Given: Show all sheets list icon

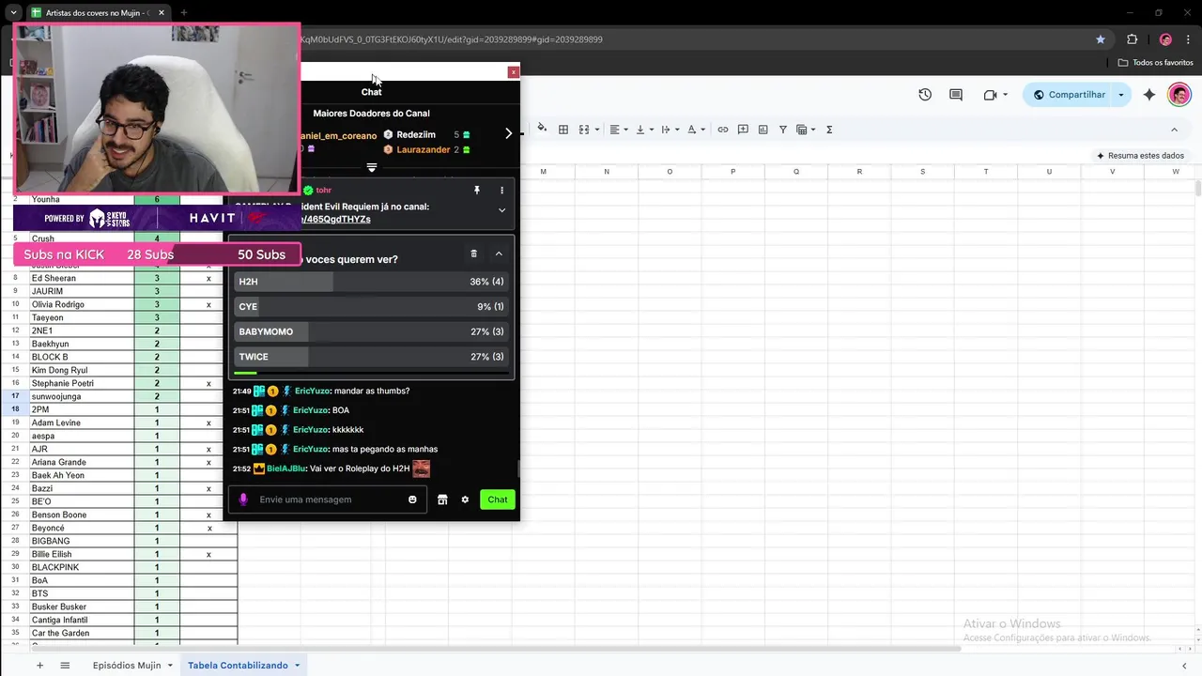Looking at the screenshot, I should point(65,666).
